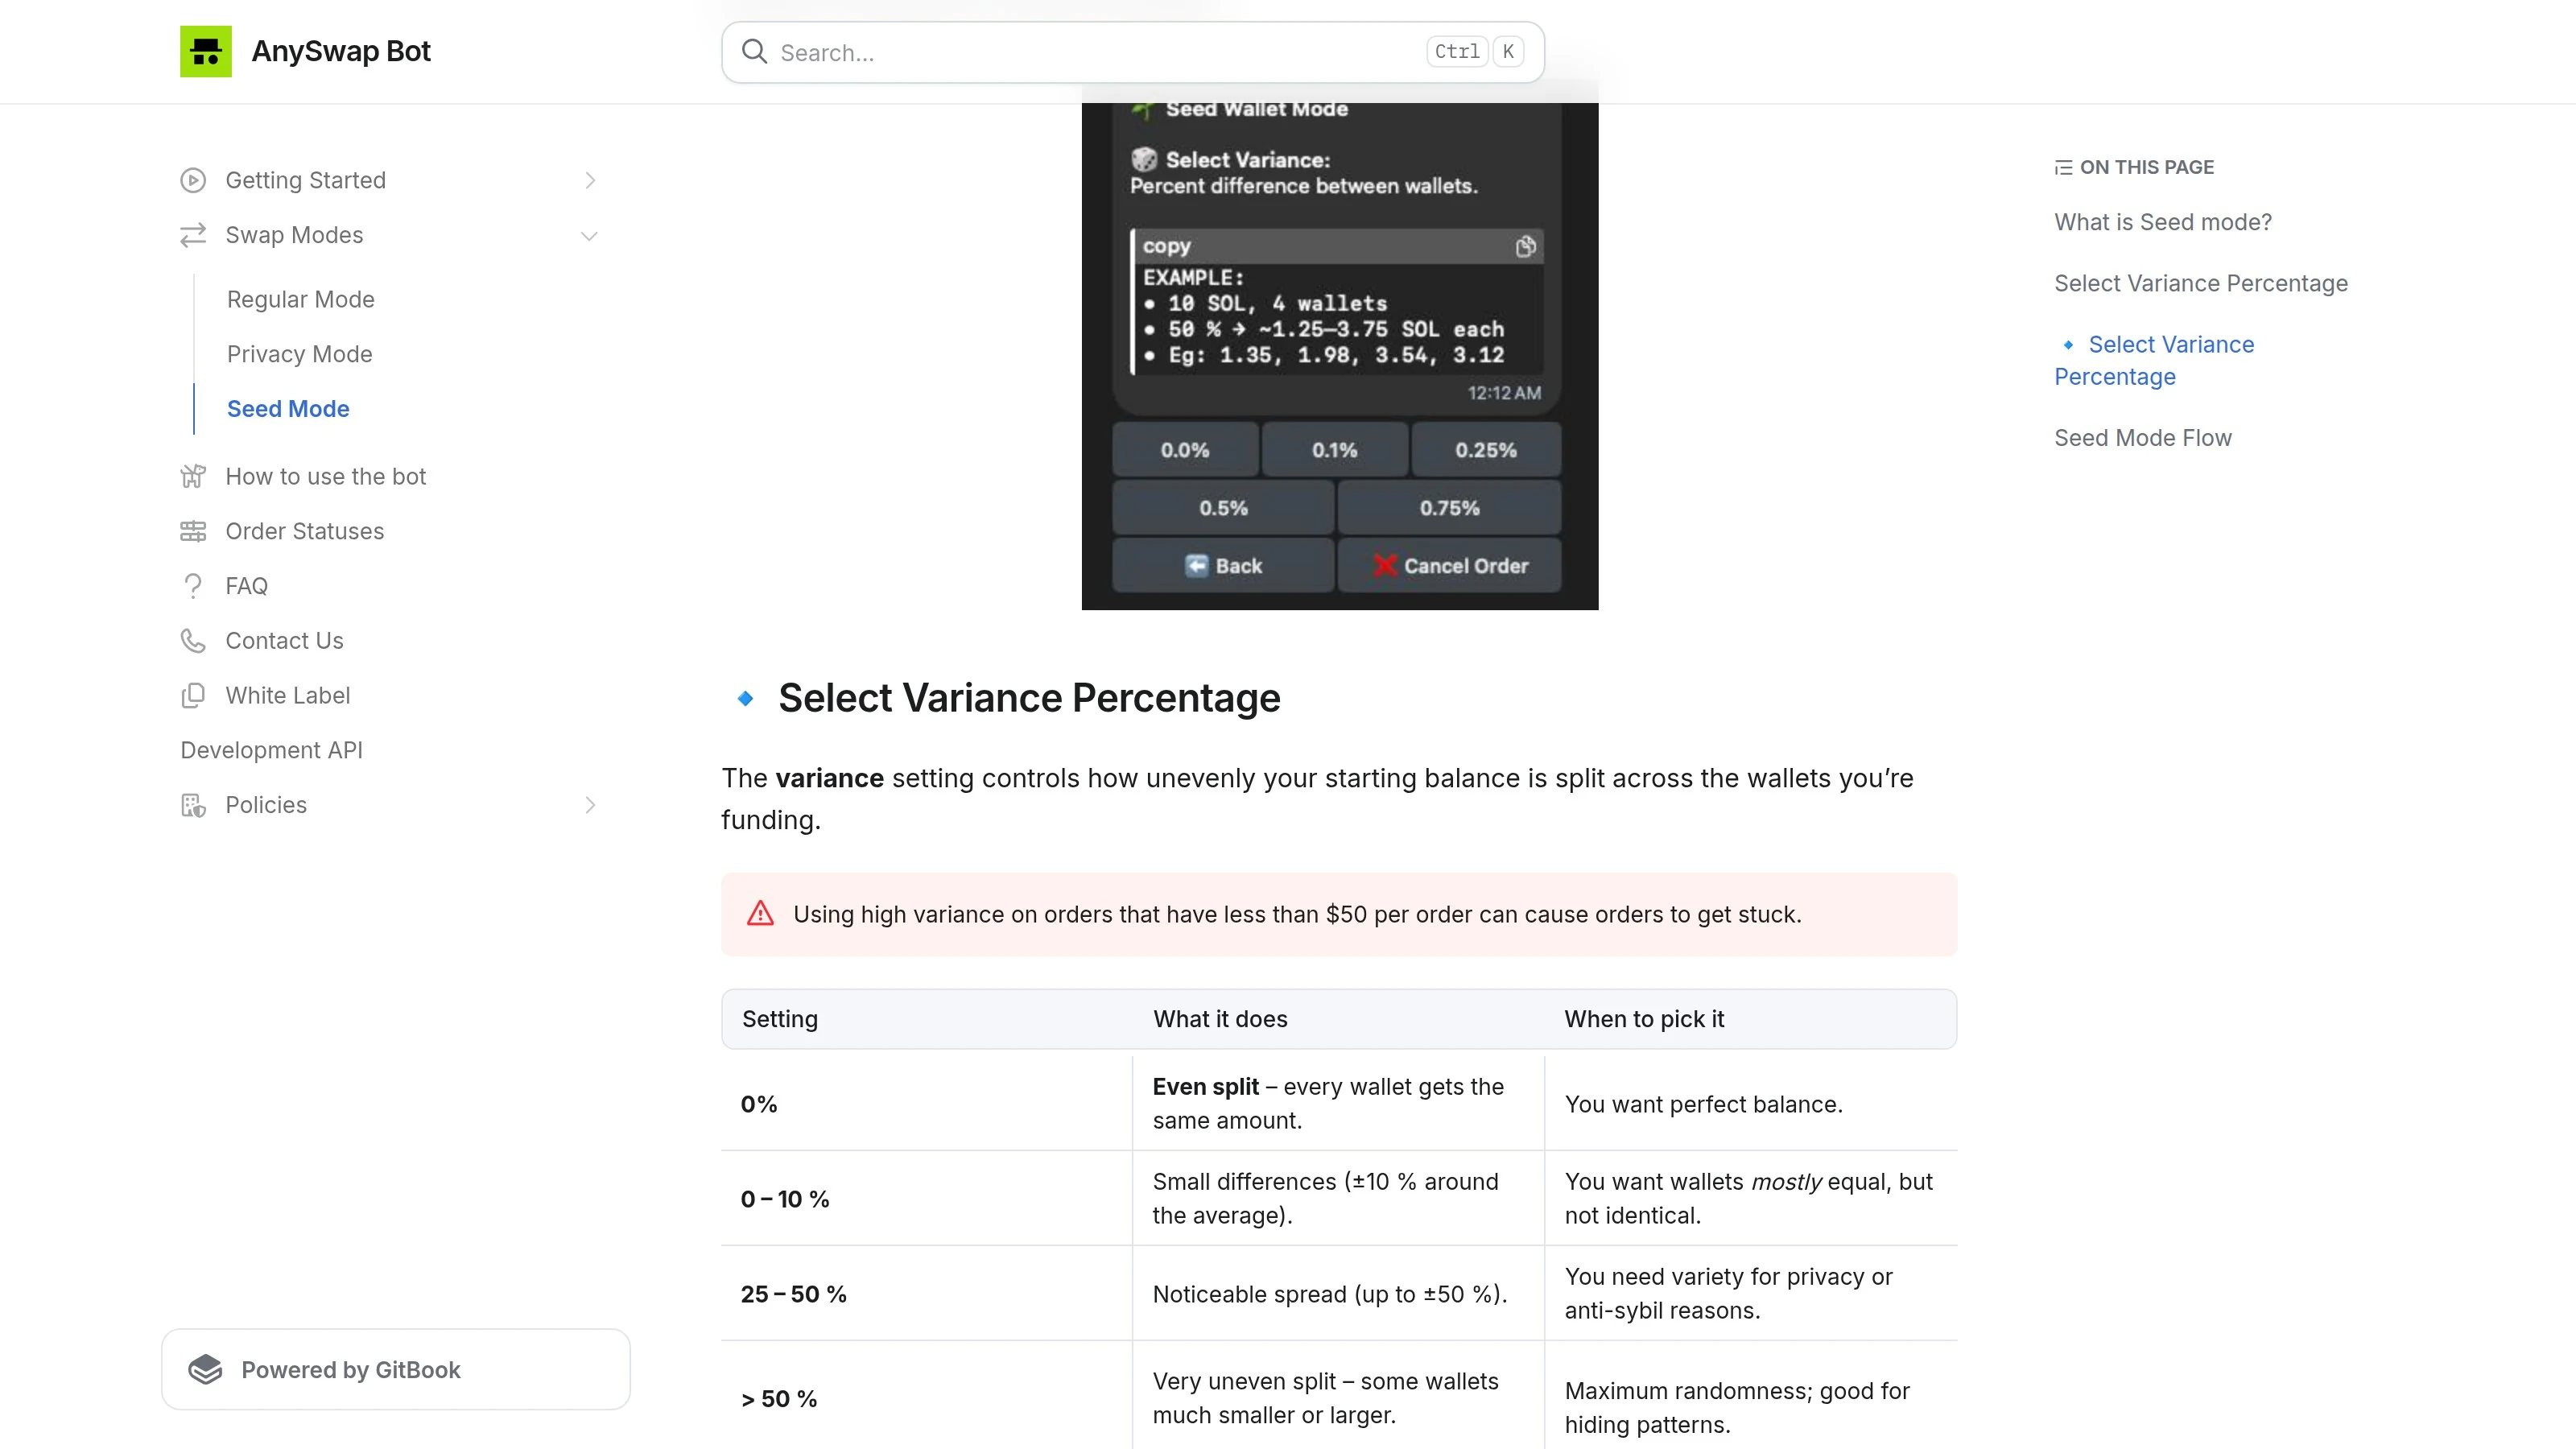2576x1449 pixels.
Task: Click the Order Statuses icon
Action: coord(193,531)
